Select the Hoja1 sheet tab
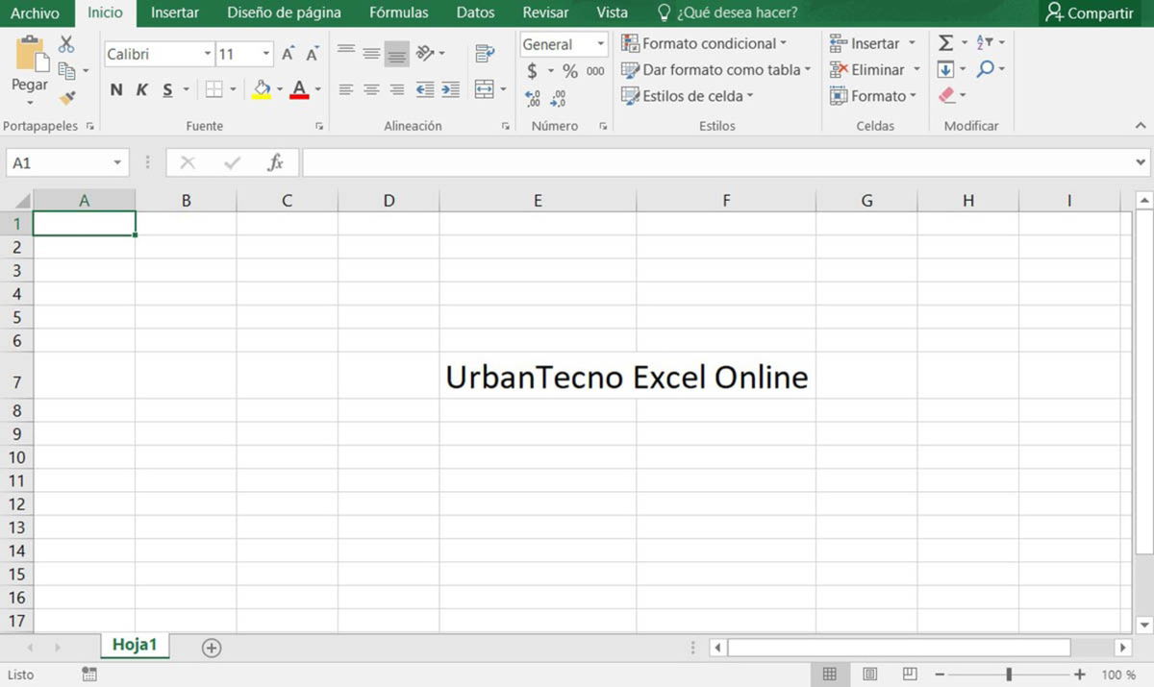This screenshot has width=1154, height=687. point(135,645)
